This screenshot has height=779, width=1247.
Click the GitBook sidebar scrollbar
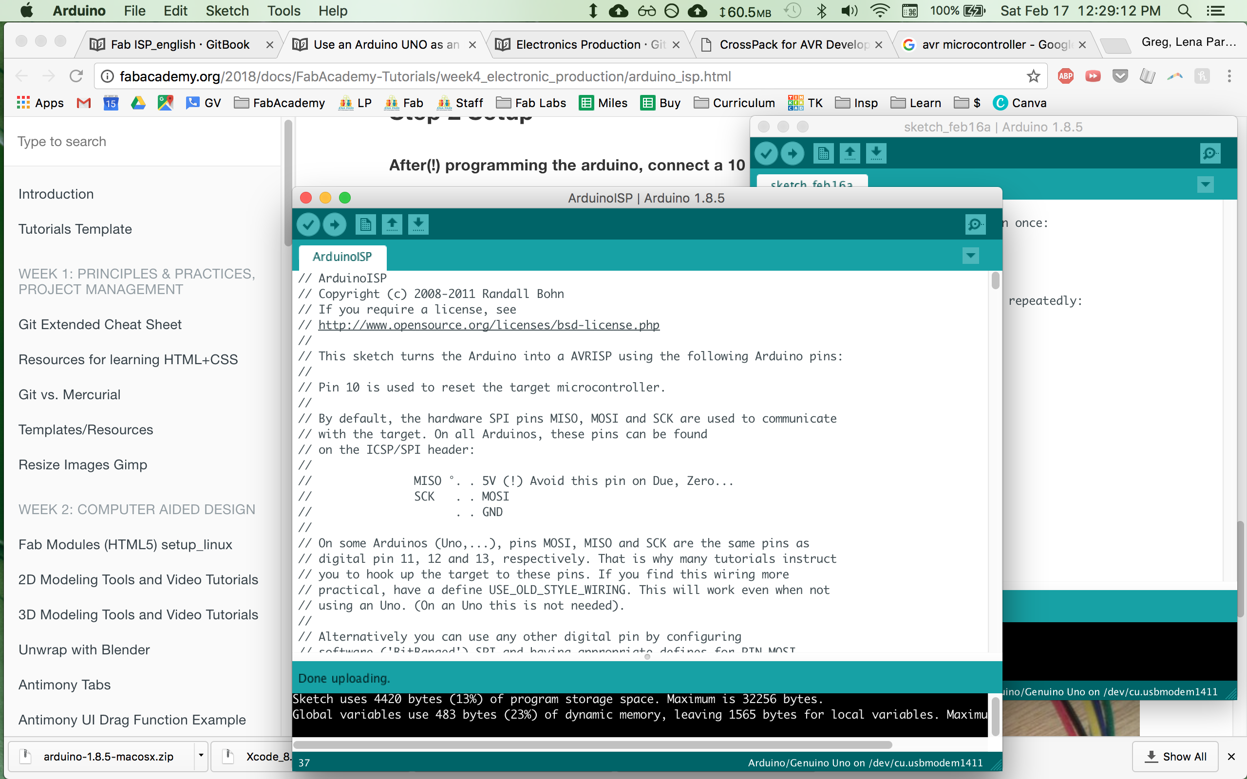point(288,183)
